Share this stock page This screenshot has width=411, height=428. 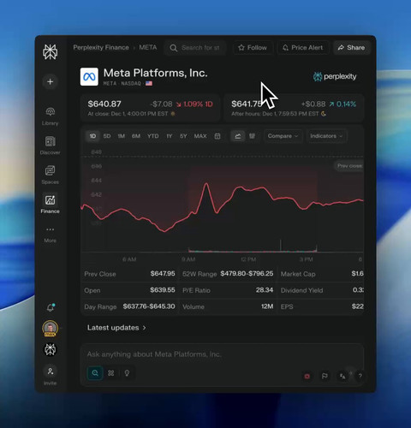351,48
